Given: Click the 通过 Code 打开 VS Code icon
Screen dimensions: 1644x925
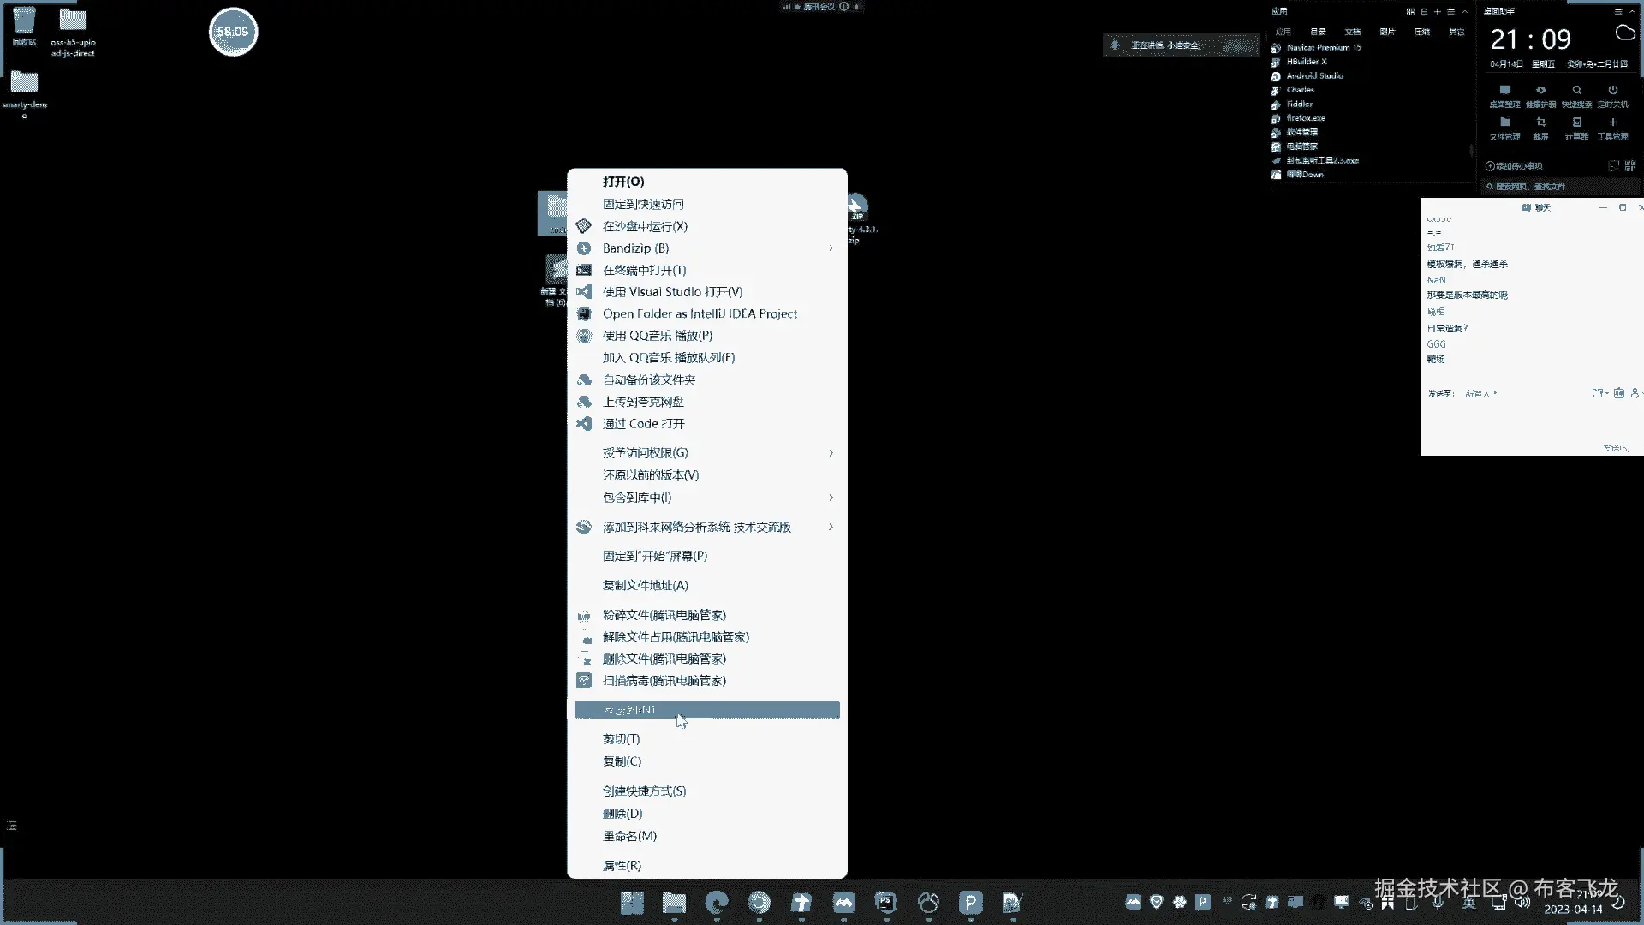Looking at the screenshot, I should (x=584, y=424).
